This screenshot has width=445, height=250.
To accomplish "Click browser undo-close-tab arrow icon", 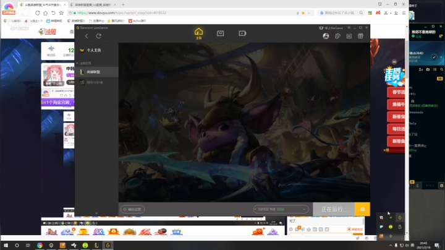I will click(53, 13).
